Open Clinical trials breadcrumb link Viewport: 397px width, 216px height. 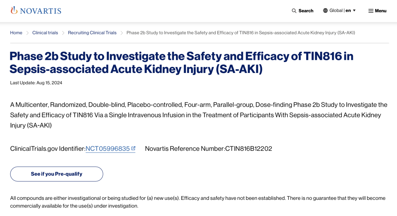tap(45, 33)
